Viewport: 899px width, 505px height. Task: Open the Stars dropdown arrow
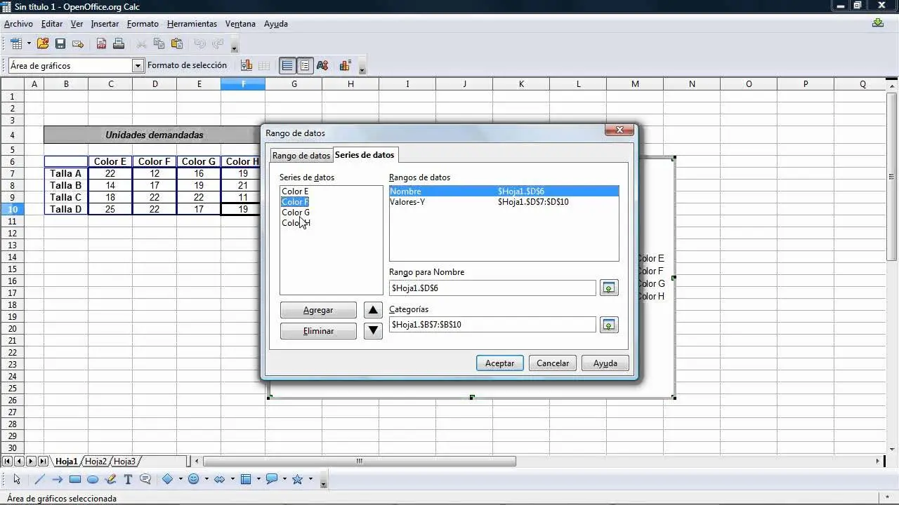pos(310,480)
